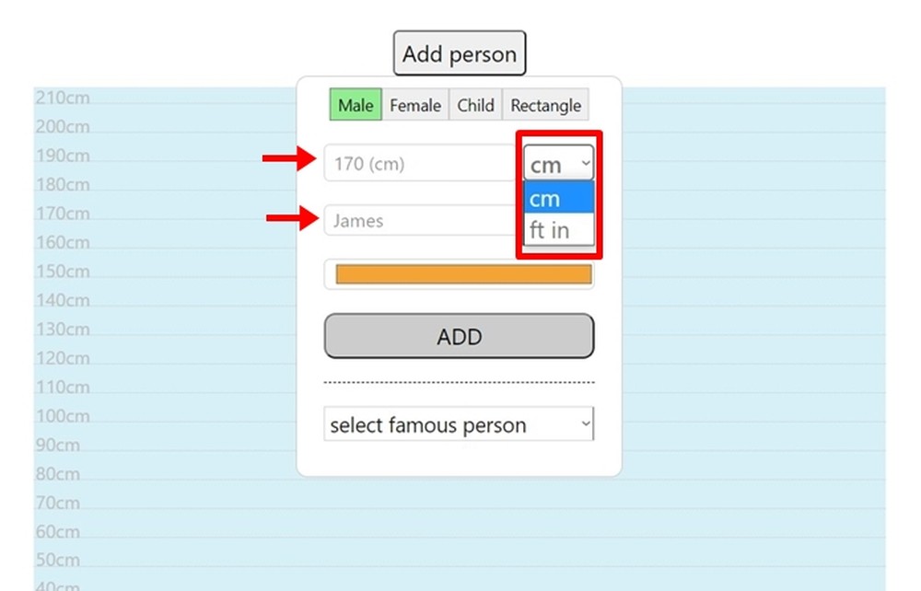
Task: Click the dotted separator under ADD
Action: (458, 380)
